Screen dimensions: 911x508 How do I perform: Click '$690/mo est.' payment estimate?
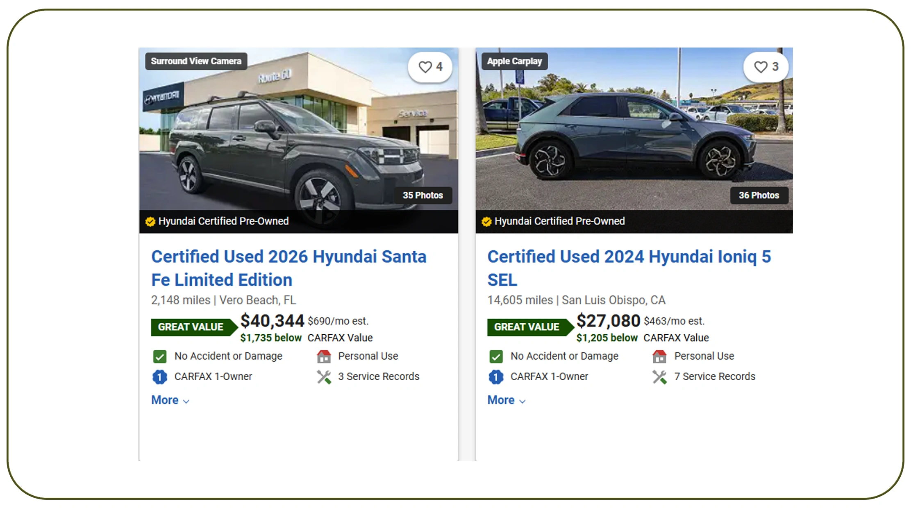[x=338, y=321]
